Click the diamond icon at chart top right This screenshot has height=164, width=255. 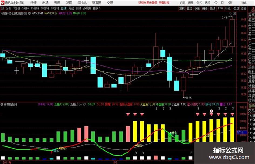click(230, 13)
